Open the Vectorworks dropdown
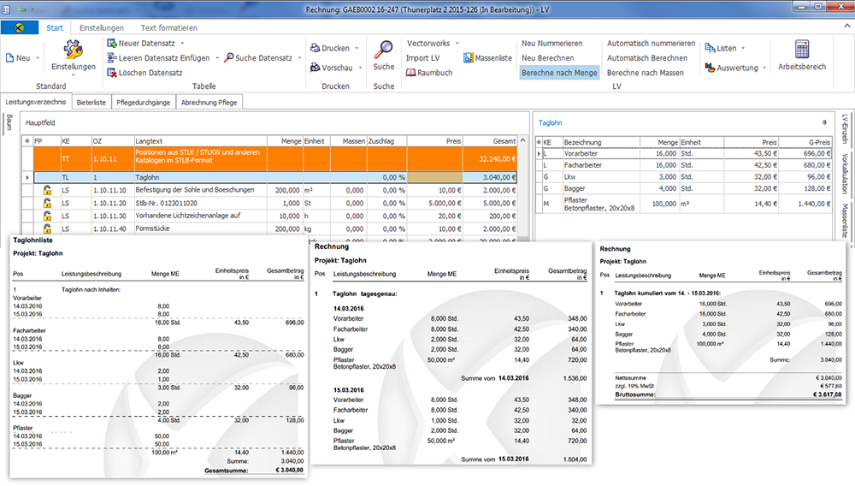This screenshot has width=855, height=486. [457, 43]
